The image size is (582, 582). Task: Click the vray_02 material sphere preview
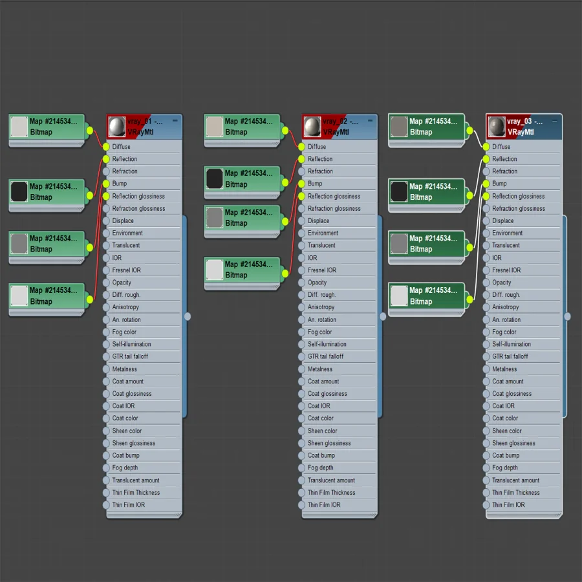click(312, 127)
